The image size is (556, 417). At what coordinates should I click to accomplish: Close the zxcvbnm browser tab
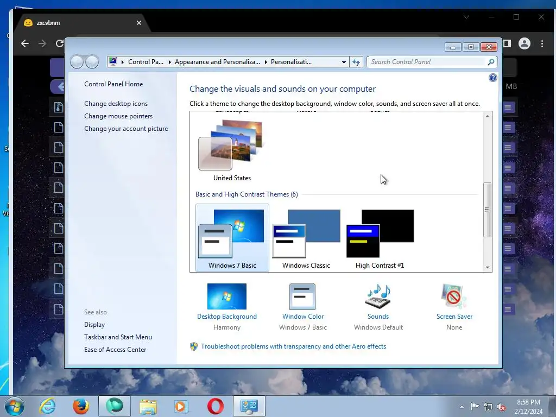[139, 23]
